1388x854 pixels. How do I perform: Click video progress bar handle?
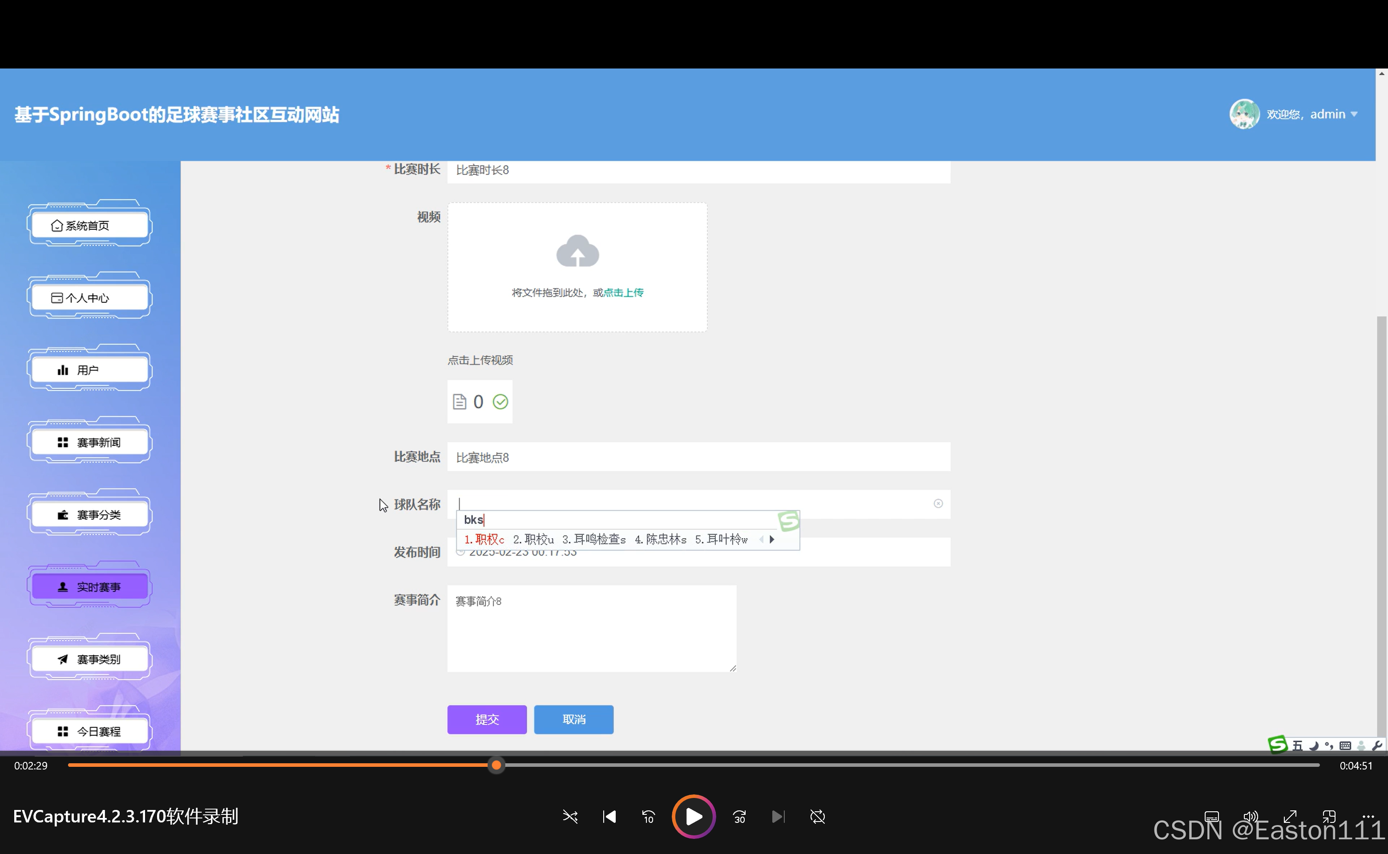point(496,765)
